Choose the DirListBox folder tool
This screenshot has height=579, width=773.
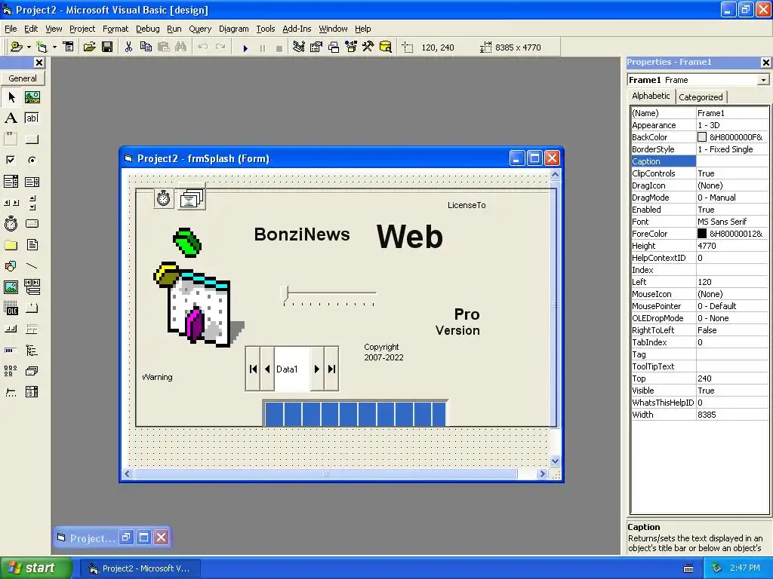tap(11, 245)
